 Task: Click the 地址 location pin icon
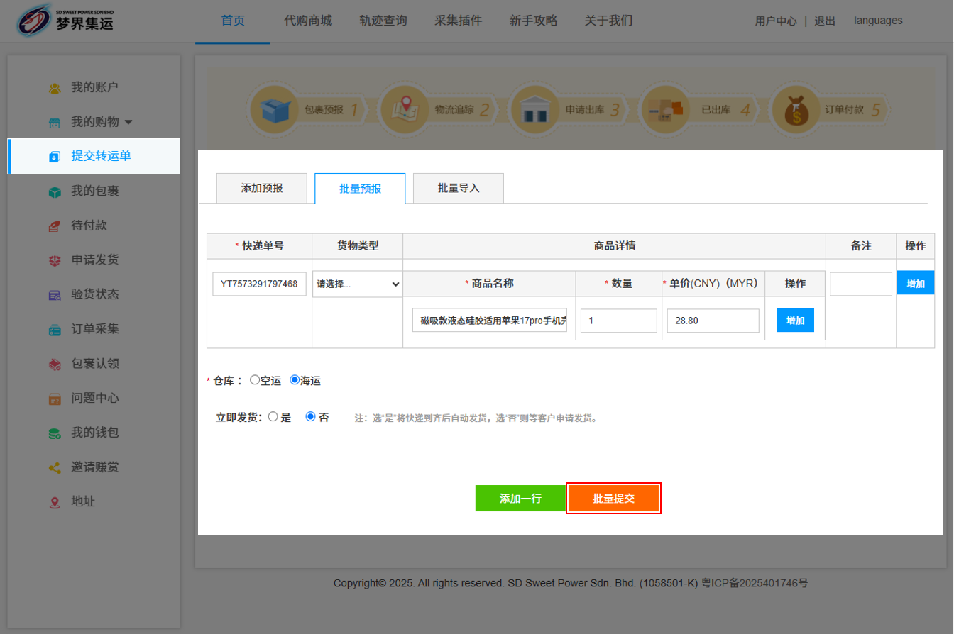tap(55, 502)
